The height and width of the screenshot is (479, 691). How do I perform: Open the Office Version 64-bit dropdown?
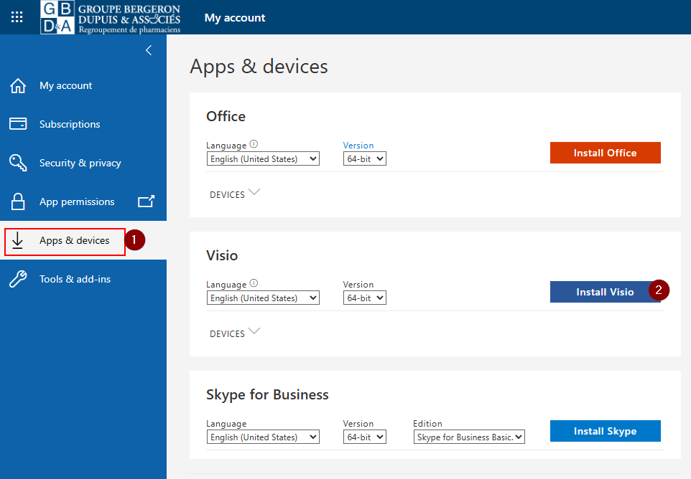point(365,158)
